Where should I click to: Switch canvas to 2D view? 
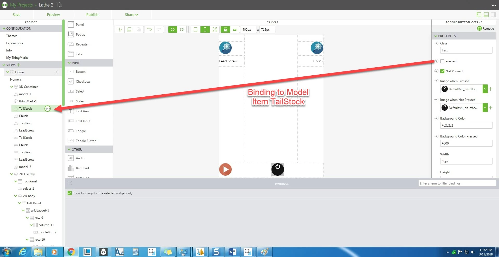click(173, 30)
